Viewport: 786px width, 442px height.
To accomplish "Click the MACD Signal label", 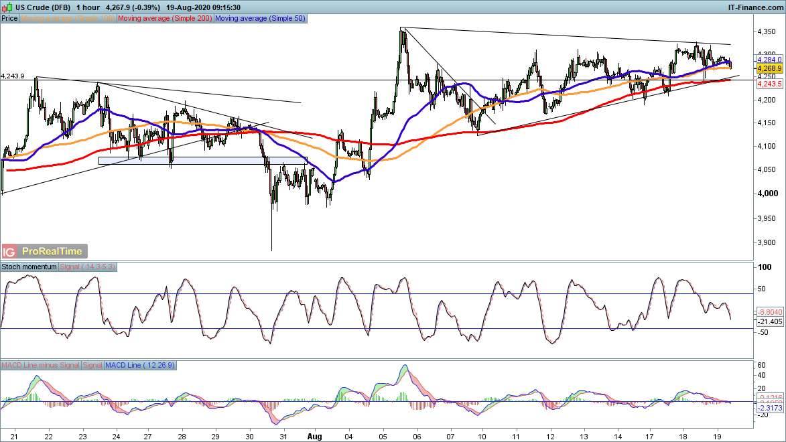I will [92, 365].
